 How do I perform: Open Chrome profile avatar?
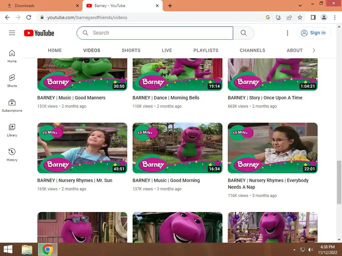pyautogui.click(x=324, y=17)
